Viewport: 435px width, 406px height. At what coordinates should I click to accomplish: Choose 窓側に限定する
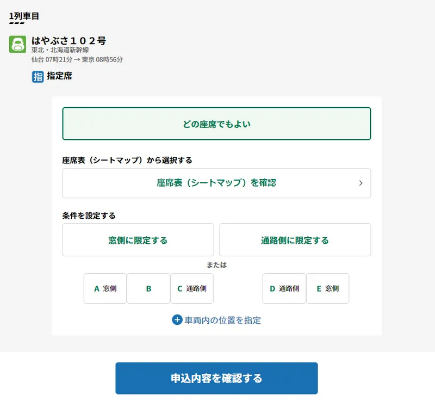pyautogui.click(x=138, y=240)
